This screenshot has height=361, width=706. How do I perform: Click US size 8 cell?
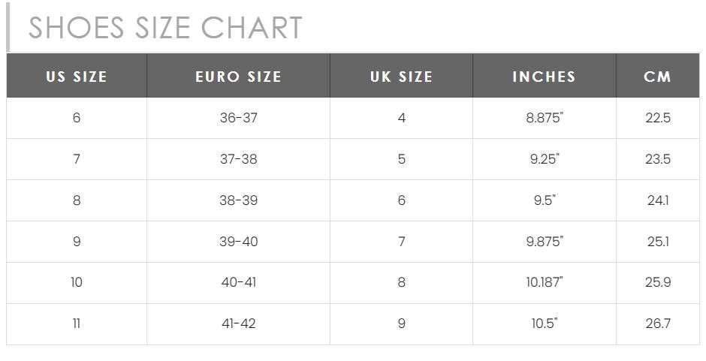(77, 200)
